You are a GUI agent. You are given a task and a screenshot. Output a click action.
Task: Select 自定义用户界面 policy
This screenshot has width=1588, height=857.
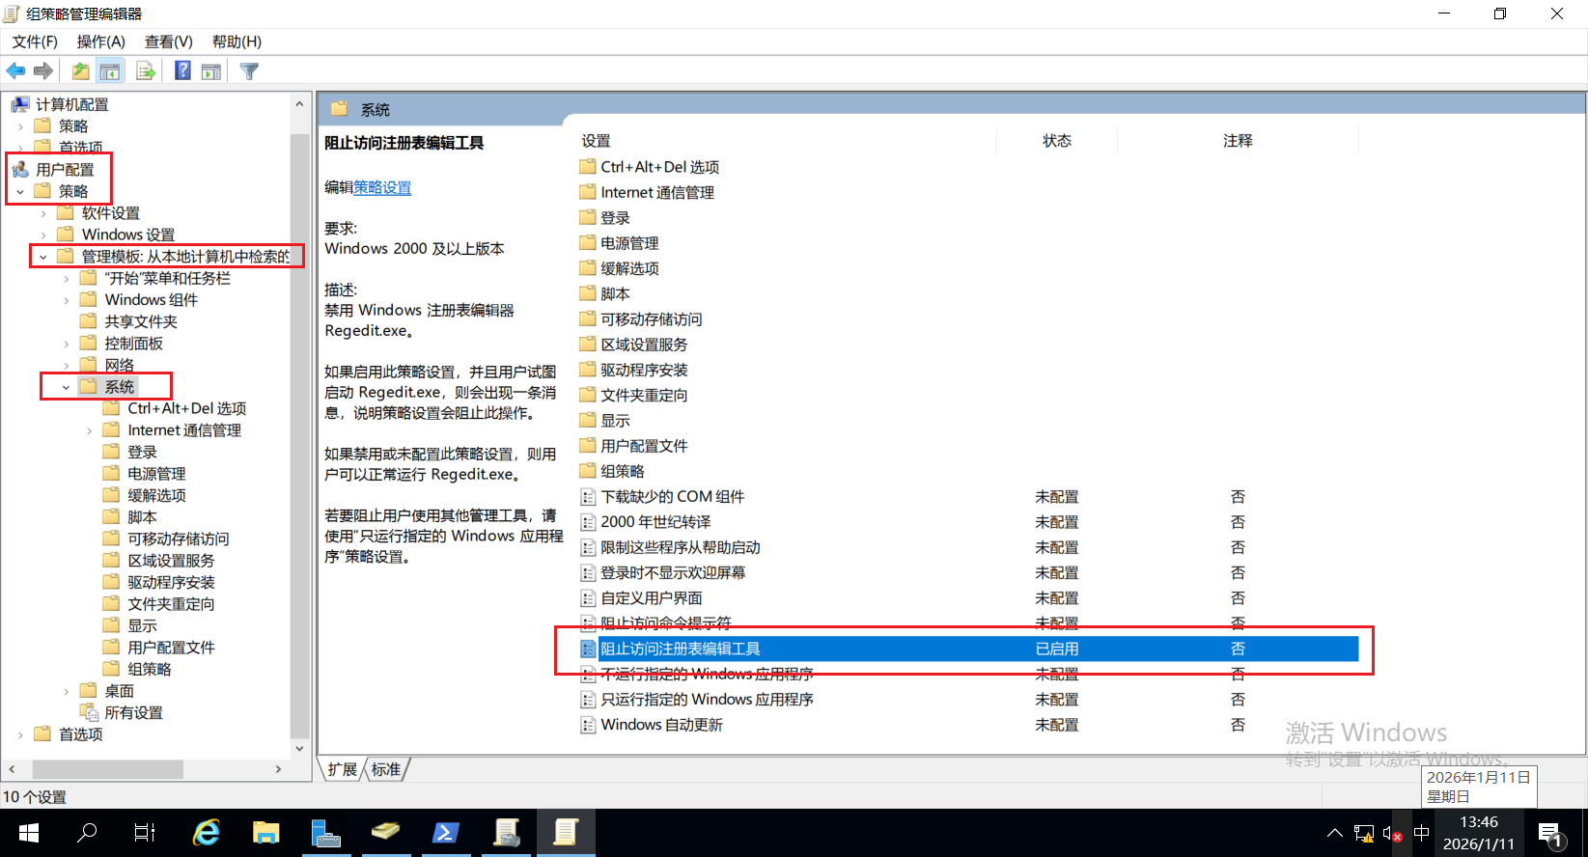tap(652, 598)
